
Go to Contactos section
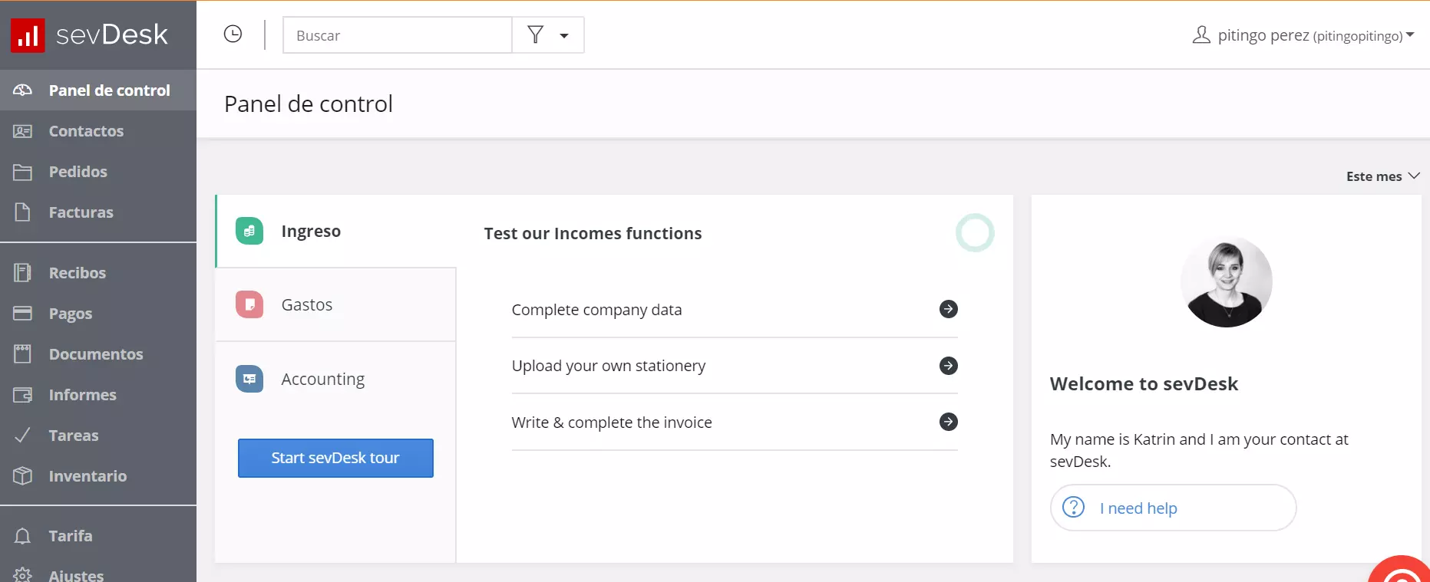98,131
